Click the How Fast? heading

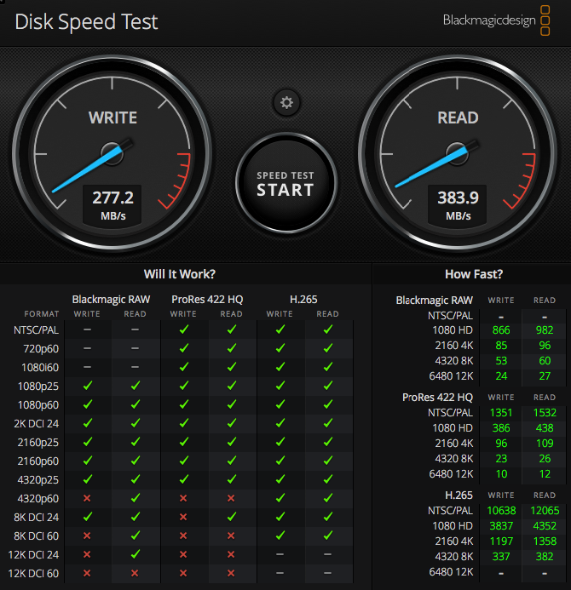coord(474,274)
